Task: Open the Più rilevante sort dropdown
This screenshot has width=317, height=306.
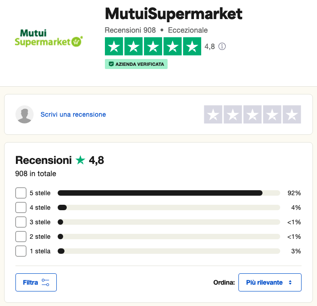Action: tap(270, 282)
